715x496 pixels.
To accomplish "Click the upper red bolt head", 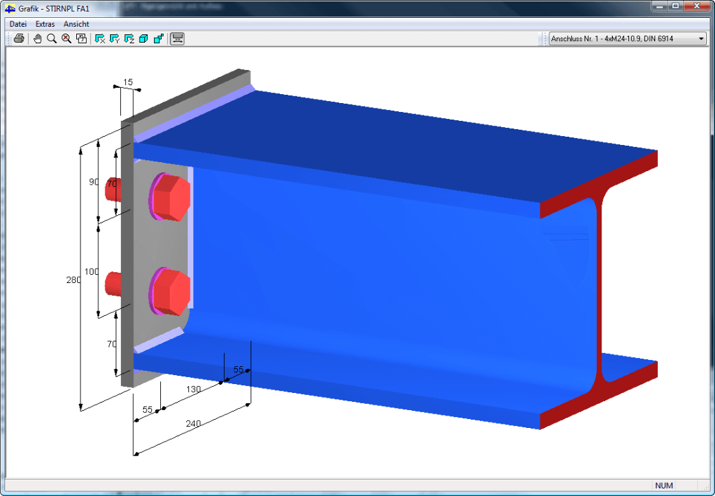I will [x=170, y=196].
